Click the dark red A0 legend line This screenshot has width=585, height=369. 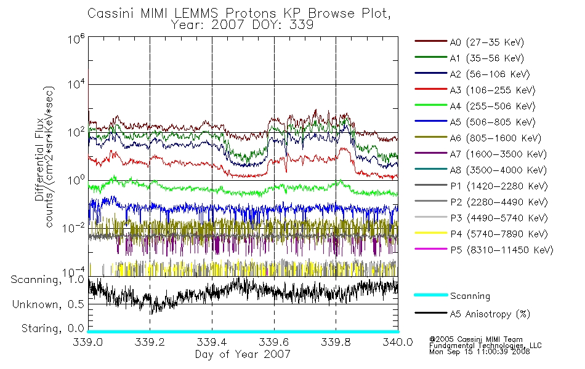[x=430, y=41]
